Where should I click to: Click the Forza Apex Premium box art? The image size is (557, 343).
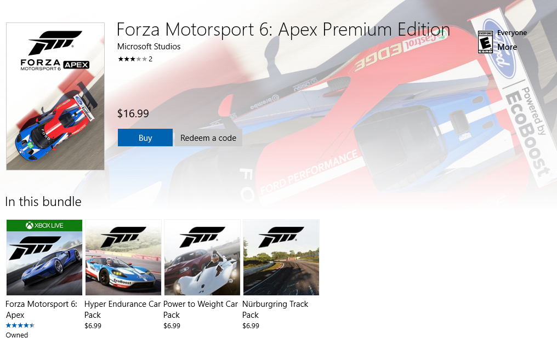pos(55,96)
